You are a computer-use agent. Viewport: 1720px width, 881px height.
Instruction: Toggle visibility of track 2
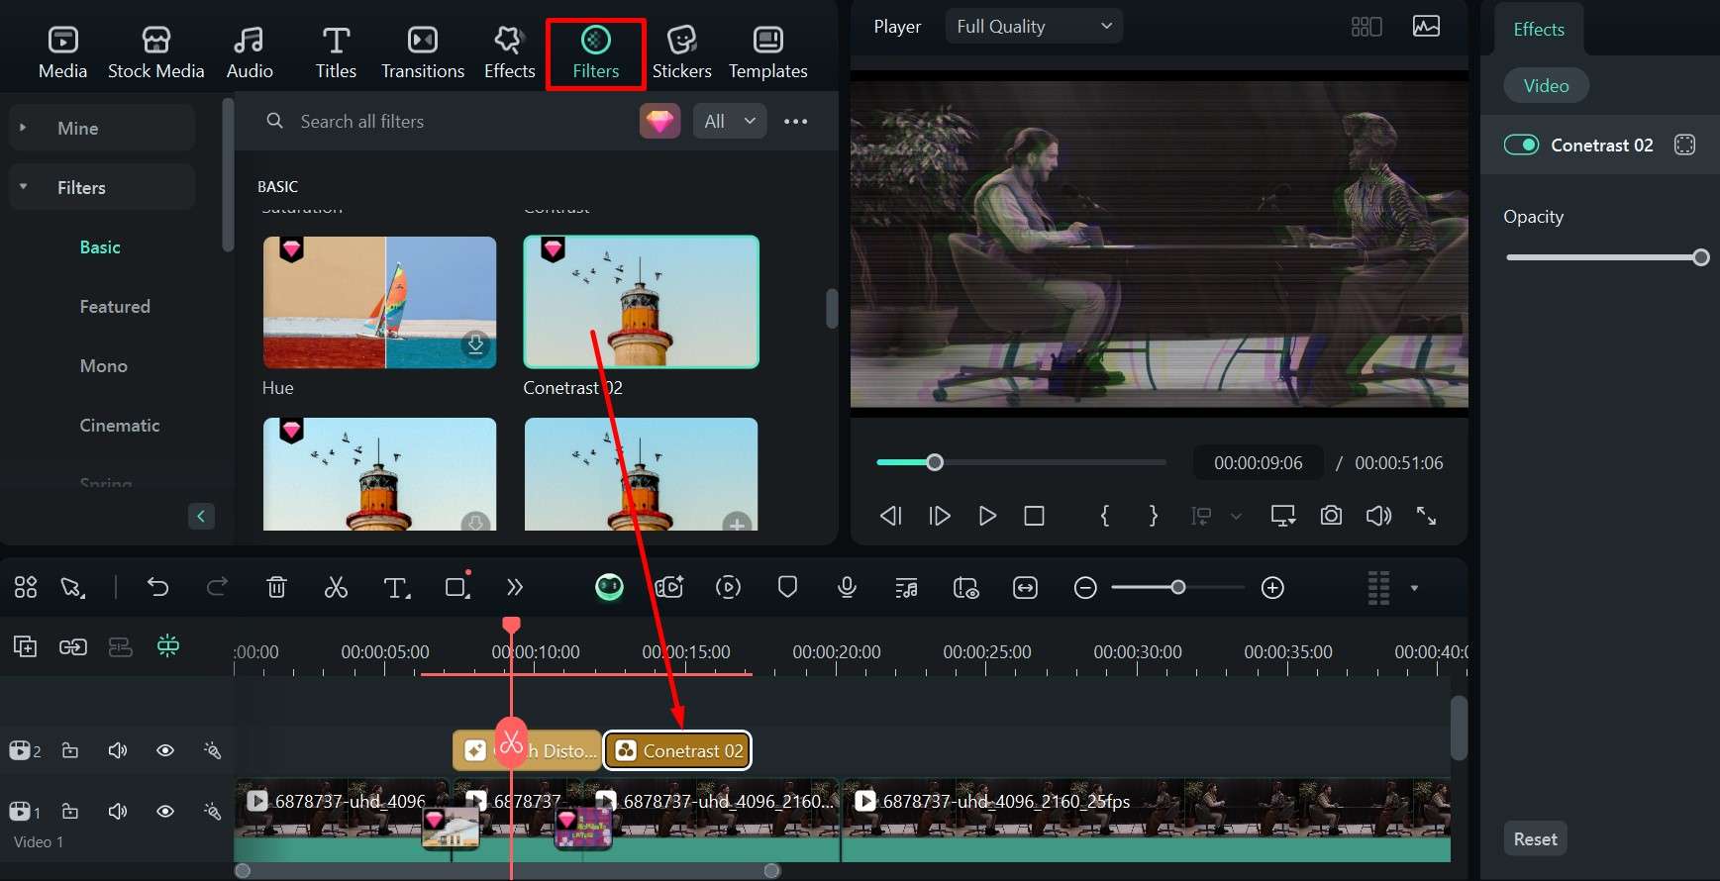(x=165, y=750)
